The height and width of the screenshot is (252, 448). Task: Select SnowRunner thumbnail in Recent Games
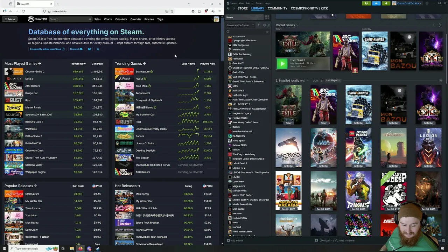[x=374, y=51]
